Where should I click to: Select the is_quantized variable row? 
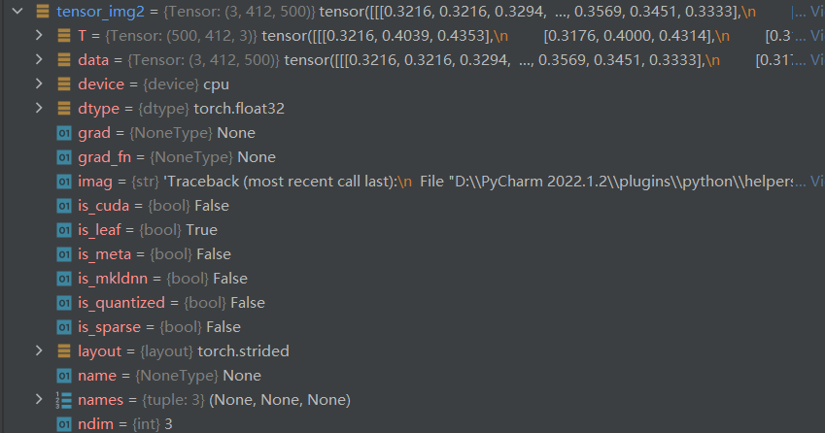[x=412, y=303]
